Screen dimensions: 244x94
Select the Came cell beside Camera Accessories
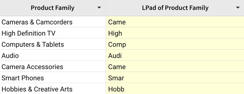pyautogui.click(x=175, y=66)
